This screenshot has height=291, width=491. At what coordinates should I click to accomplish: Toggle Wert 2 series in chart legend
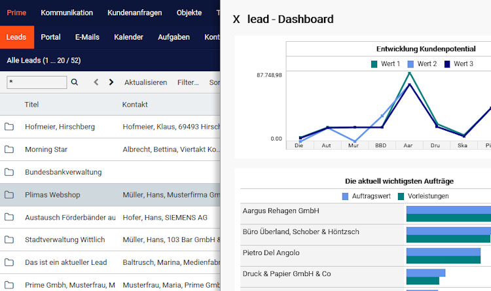coord(422,64)
